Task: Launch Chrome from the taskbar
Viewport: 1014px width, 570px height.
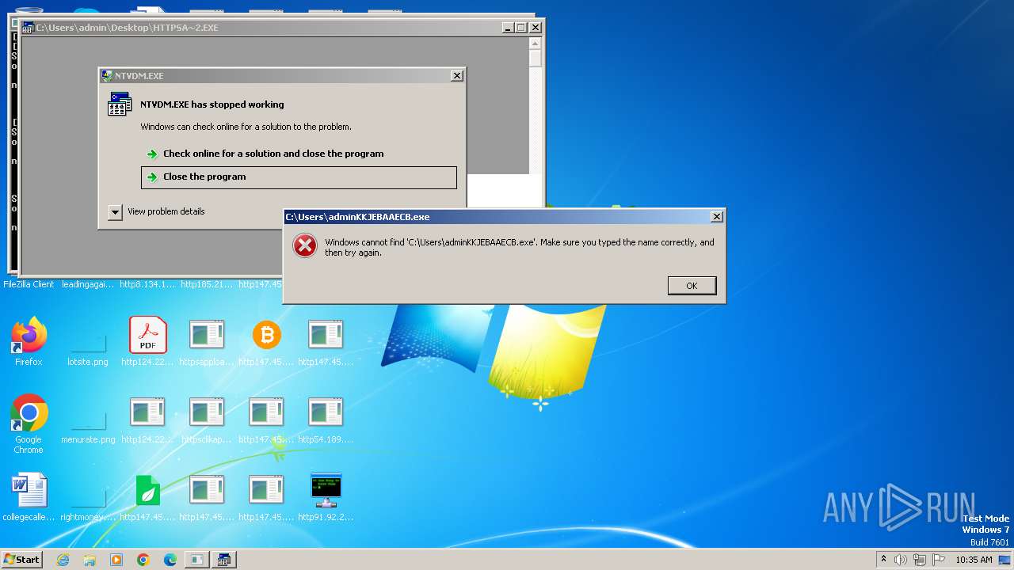Action: pos(143,560)
